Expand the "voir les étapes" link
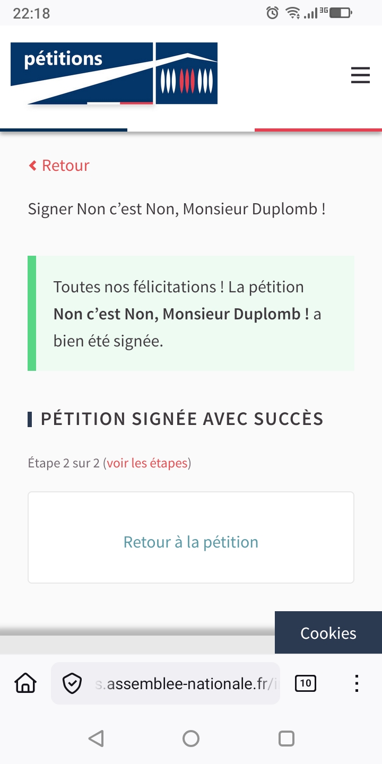The image size is (382, 764). tap(147, 463)
